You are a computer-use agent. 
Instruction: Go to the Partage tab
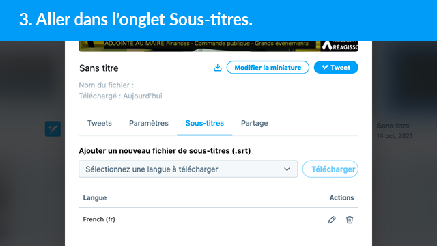[255, 123]
